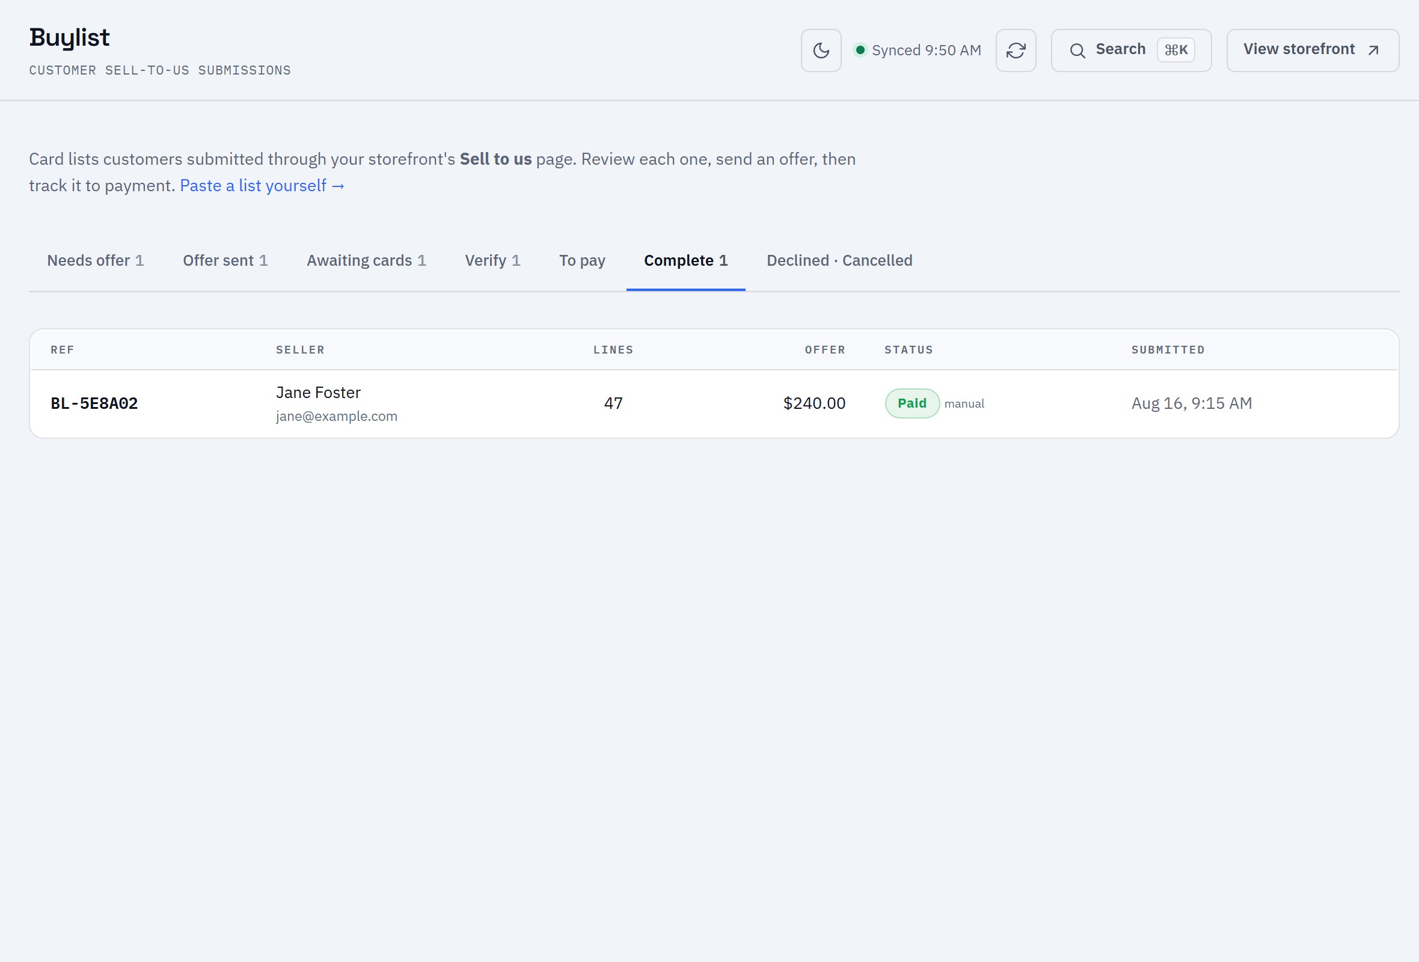Click the manual payment label
Viewport: 1419px width, 962px height.
pyautogui.click(x=964, y=403)
